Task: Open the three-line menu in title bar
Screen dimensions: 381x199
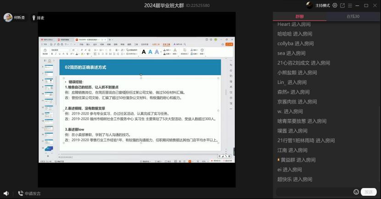Action: tap(351, 6)
